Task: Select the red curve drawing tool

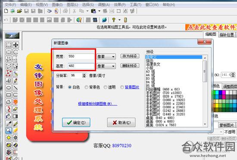Action: pos(9,109)
